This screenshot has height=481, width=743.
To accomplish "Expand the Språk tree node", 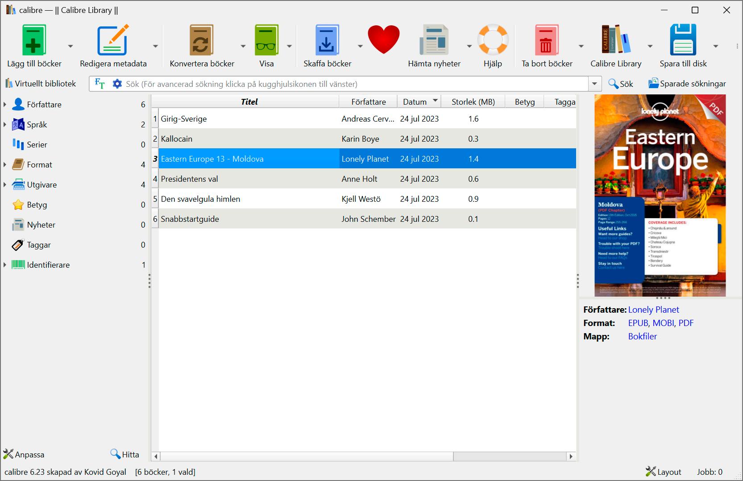I will point(5,125).
